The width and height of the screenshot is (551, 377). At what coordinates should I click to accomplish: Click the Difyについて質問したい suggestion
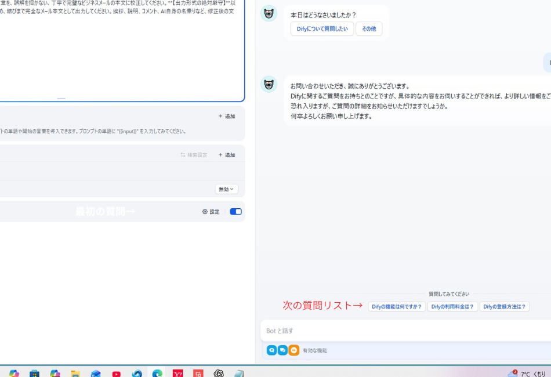pyautogui.click(x=321, y=28)
